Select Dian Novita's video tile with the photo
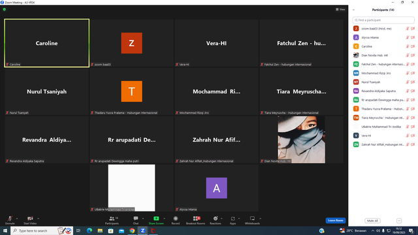 coord(302,140)
